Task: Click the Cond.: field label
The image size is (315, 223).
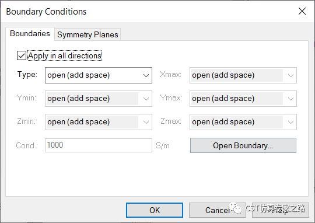Action: pos(27,145)
